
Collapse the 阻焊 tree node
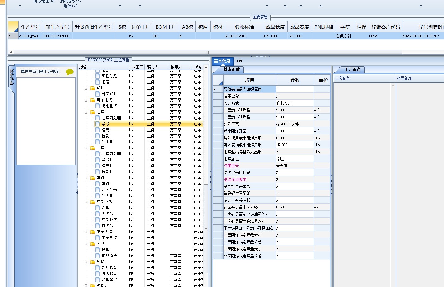click(86, 112)
